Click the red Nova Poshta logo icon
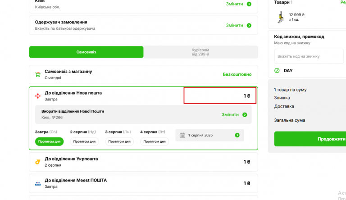This screenshot has height=200, width=346. (x=38, y=96)
